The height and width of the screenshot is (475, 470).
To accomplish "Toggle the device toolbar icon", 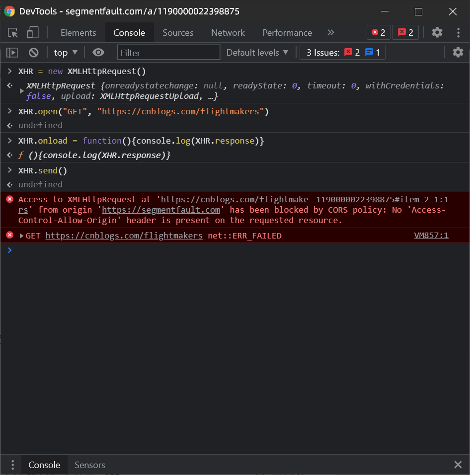I will point(33,32).
